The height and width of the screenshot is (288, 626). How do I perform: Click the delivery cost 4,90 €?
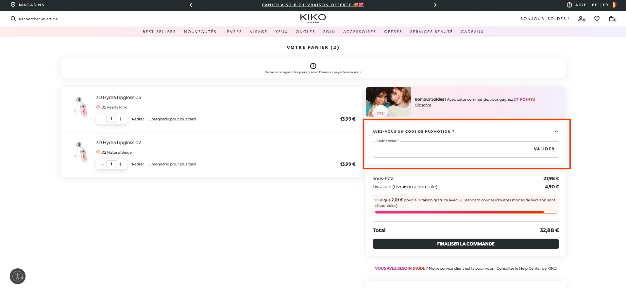click(x=552, y=187)
